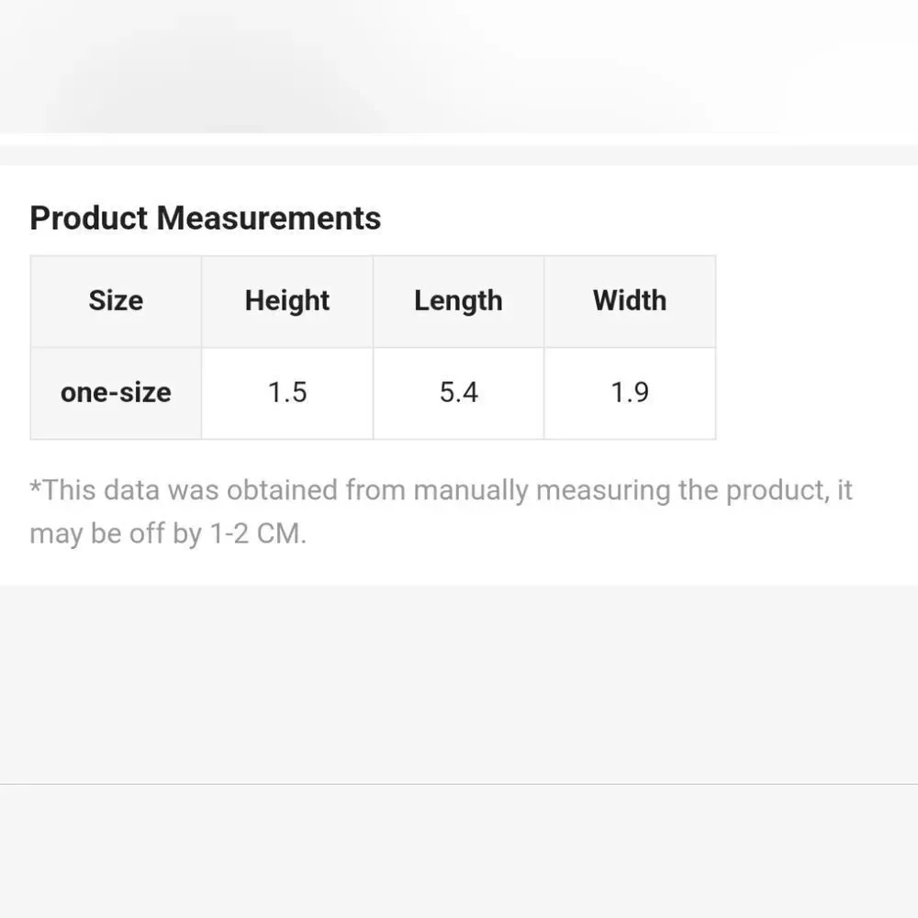Select the Length column header
918x918 pixels.
click(x=458, y=301)
